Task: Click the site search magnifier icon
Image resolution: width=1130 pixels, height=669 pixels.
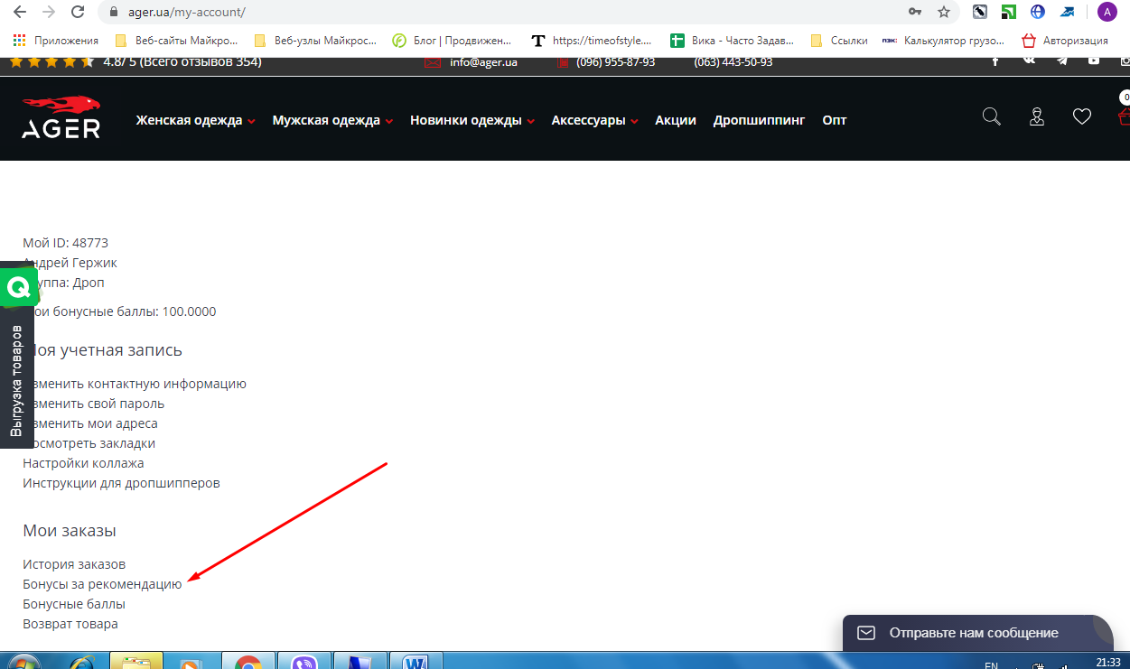Action: click(991, 117)
